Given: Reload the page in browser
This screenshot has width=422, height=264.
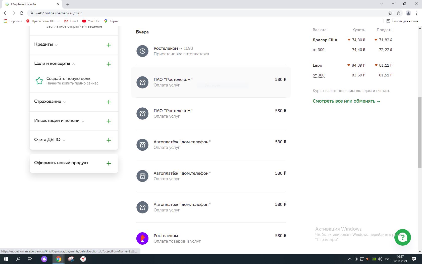Looking at the screenshot, I should point(22,13).
